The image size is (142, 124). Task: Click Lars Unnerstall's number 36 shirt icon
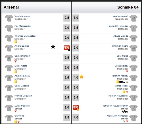[133, 18]
